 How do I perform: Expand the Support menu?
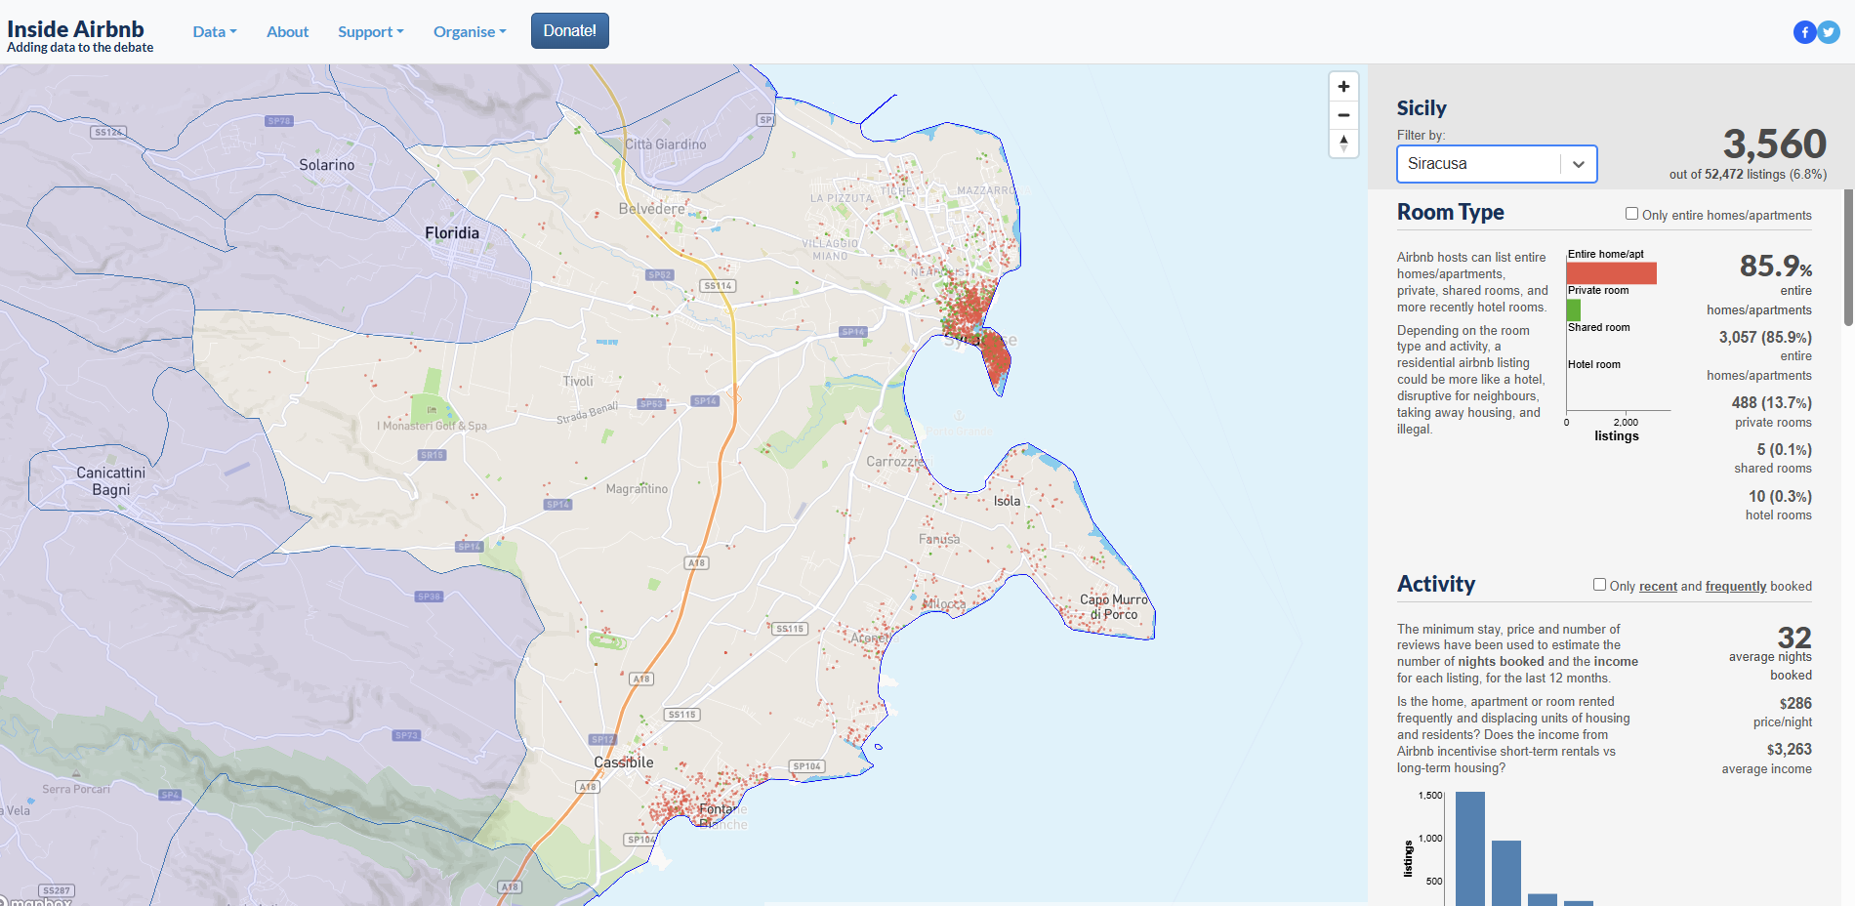pos(371,31)
